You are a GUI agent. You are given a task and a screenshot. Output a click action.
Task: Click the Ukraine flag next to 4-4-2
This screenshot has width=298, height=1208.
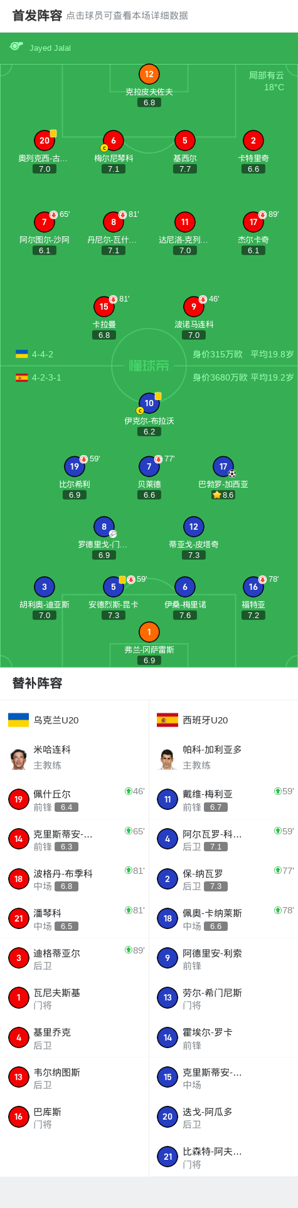(x=22, y=354)
